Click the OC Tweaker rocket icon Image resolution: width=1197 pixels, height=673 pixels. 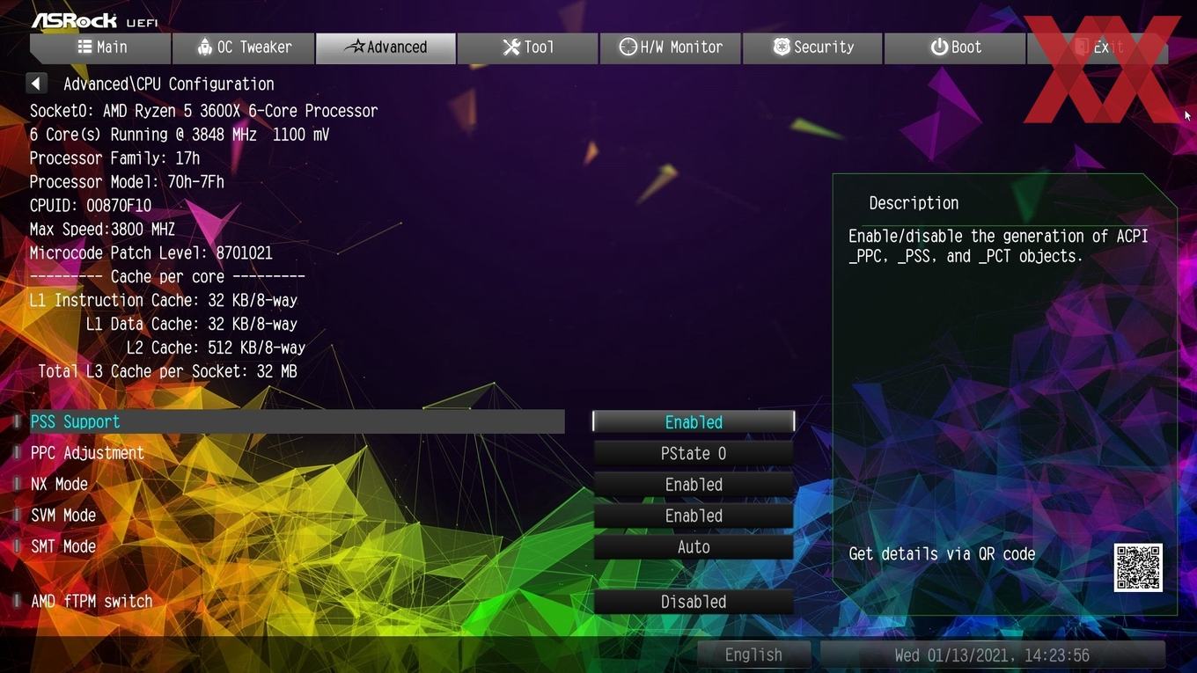pos(204,47)
